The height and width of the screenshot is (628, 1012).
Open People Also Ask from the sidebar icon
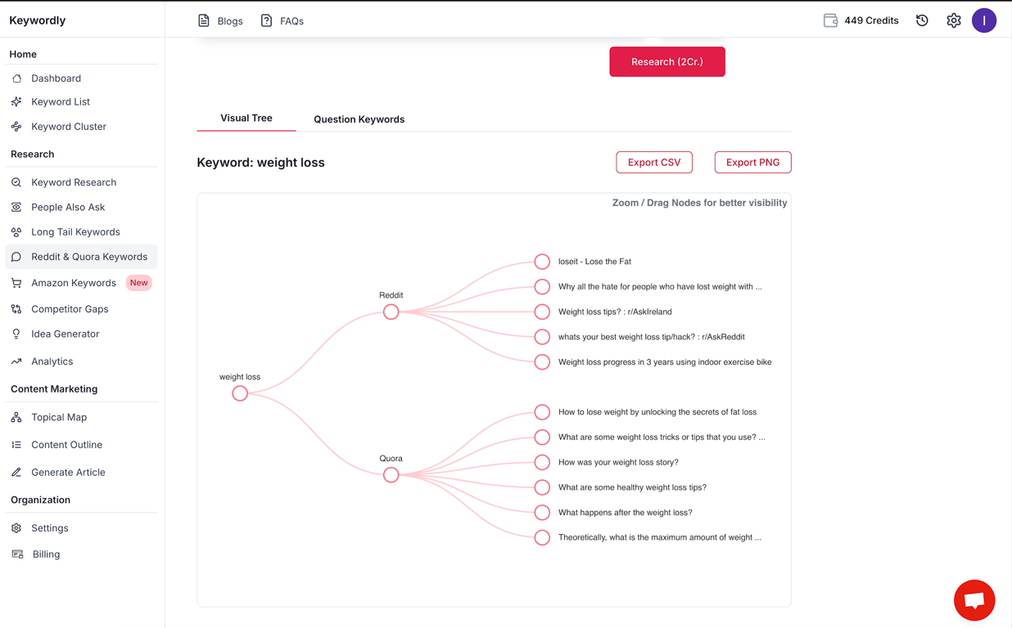(16, 207)
